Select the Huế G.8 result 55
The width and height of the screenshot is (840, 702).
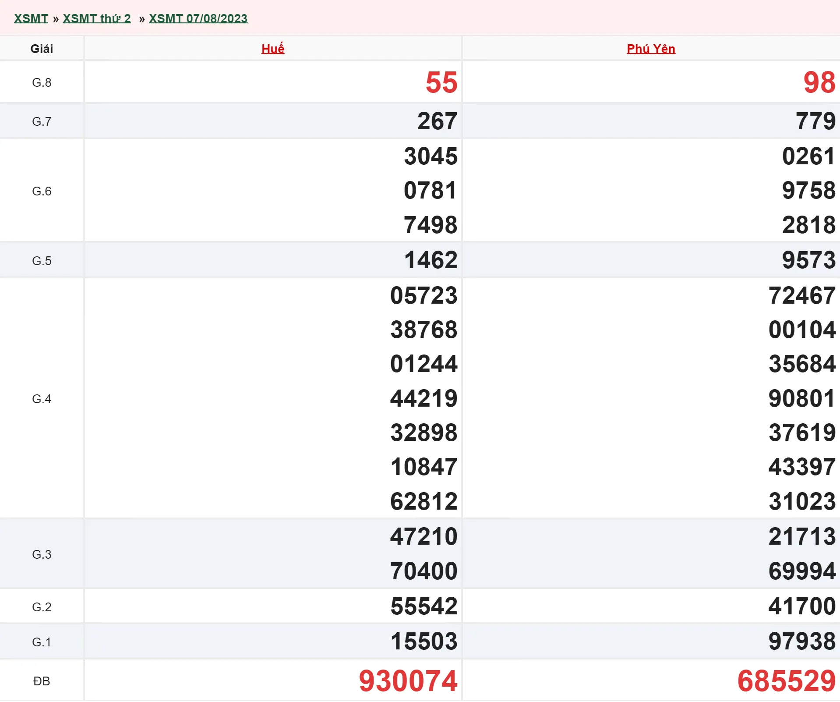(x=441, y=82)
